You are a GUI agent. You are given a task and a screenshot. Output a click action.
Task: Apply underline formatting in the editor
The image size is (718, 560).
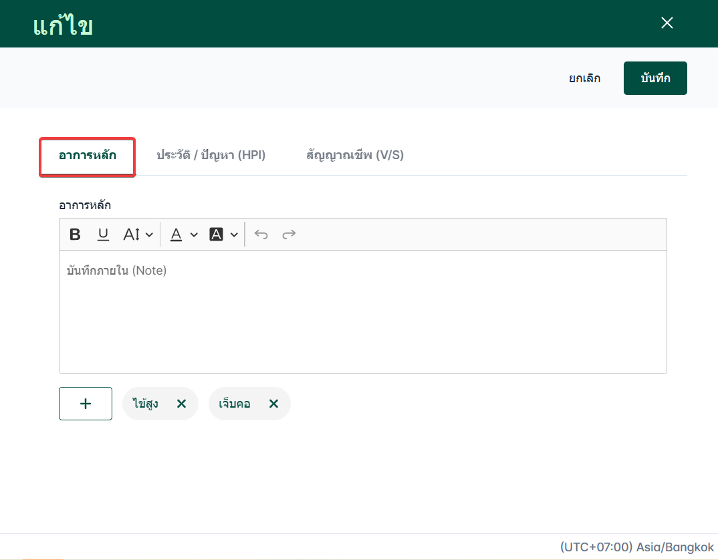[103, 235]
